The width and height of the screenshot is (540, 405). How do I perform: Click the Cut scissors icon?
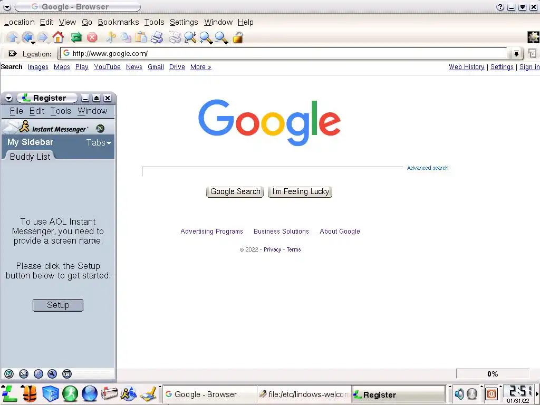[x=111, y=37]
